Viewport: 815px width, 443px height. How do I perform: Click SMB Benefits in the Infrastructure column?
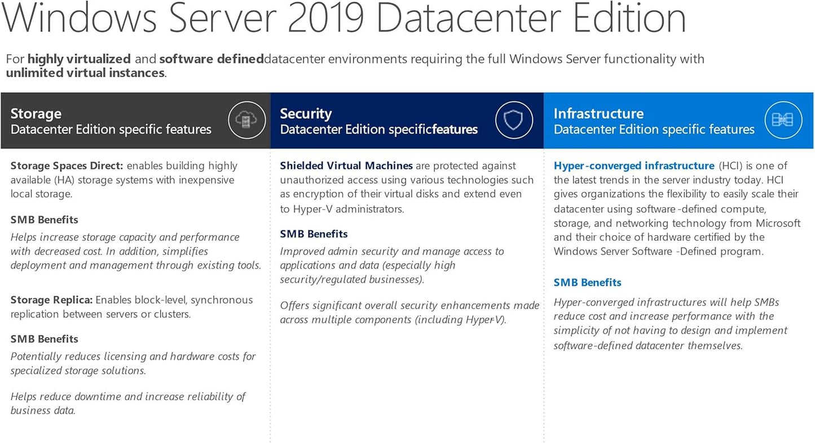587,282
